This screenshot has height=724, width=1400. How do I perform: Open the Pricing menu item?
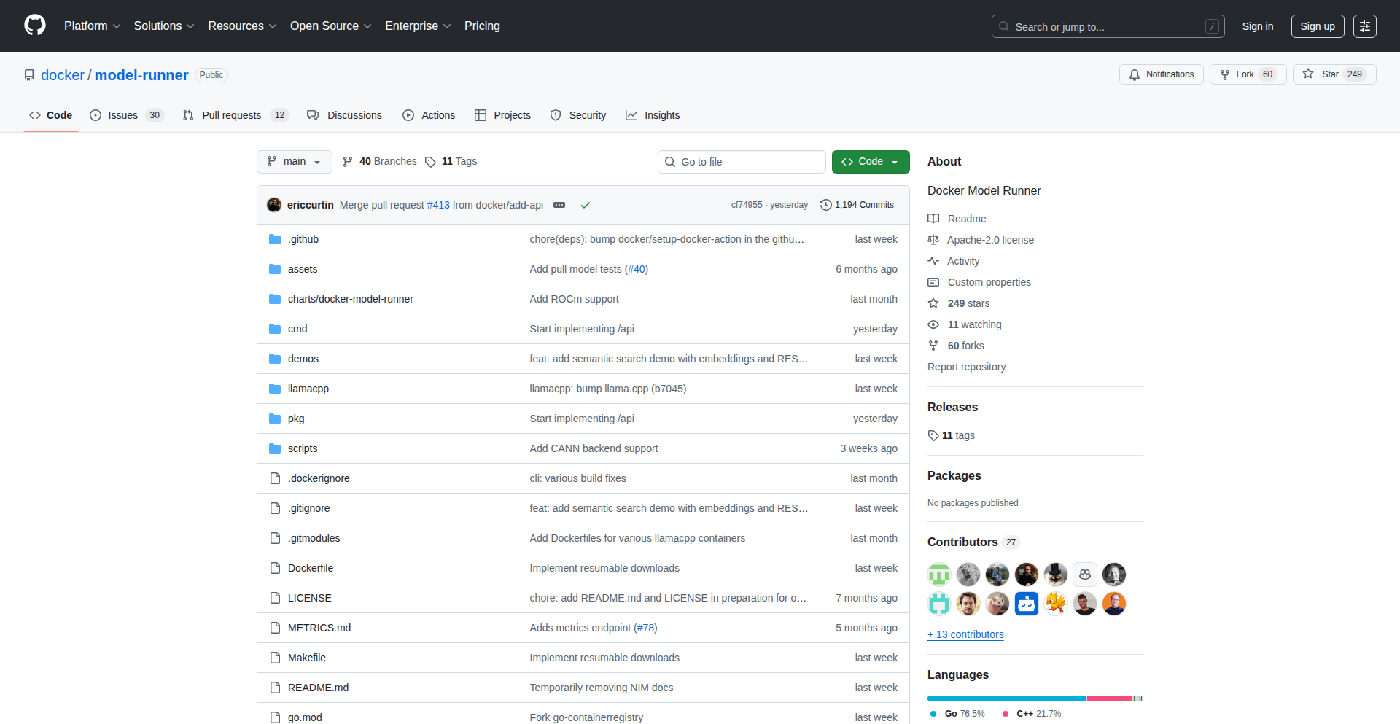pos(482,26)
